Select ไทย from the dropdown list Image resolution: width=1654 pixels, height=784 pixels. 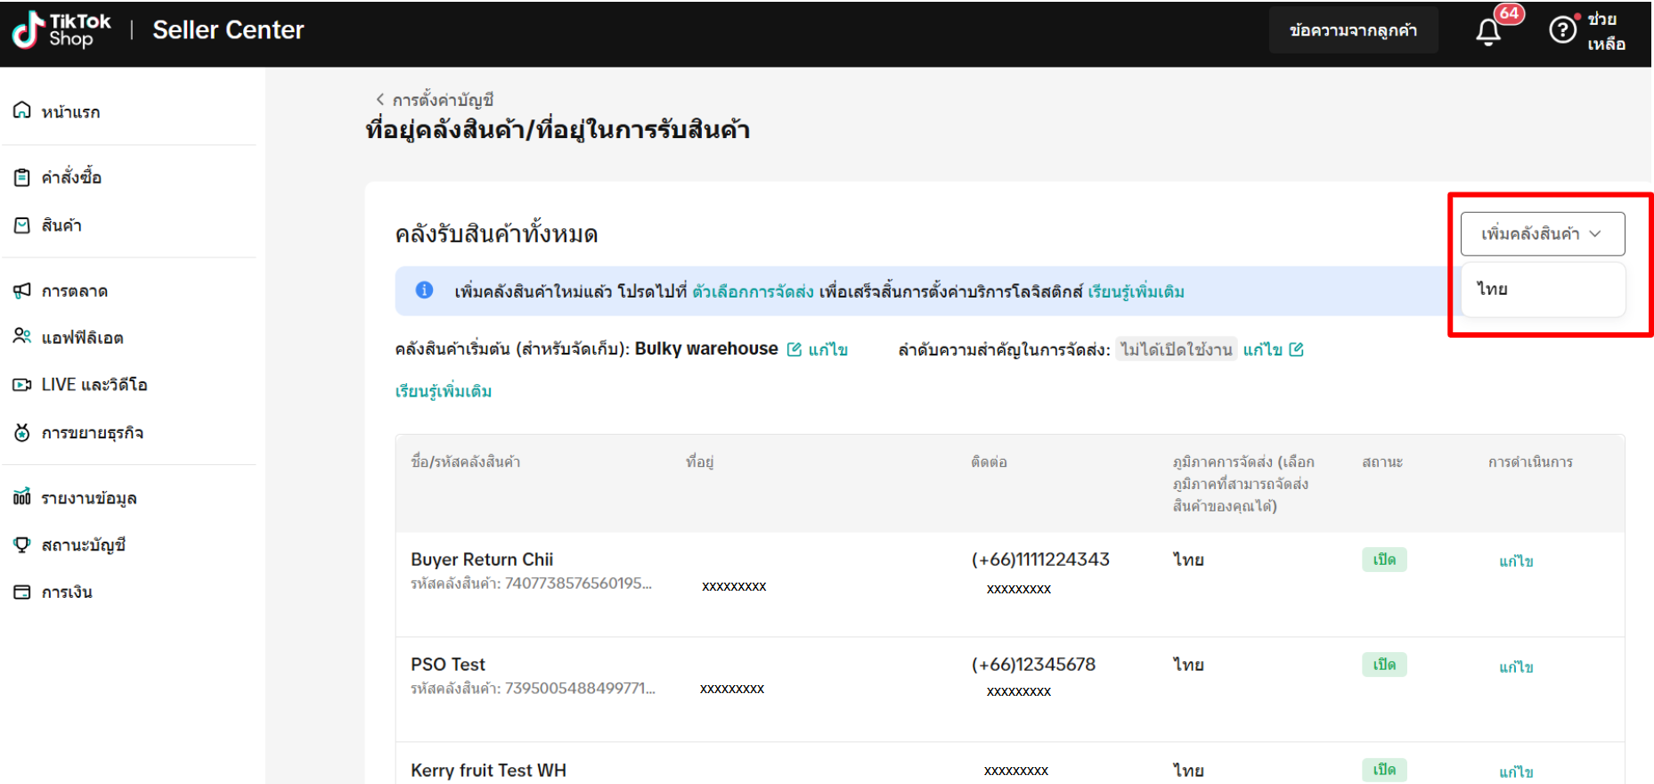tap(1493, 289)
